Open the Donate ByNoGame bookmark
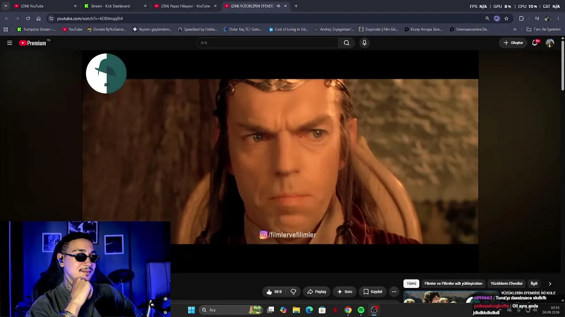The image size is (565, 317). point(107,29)
